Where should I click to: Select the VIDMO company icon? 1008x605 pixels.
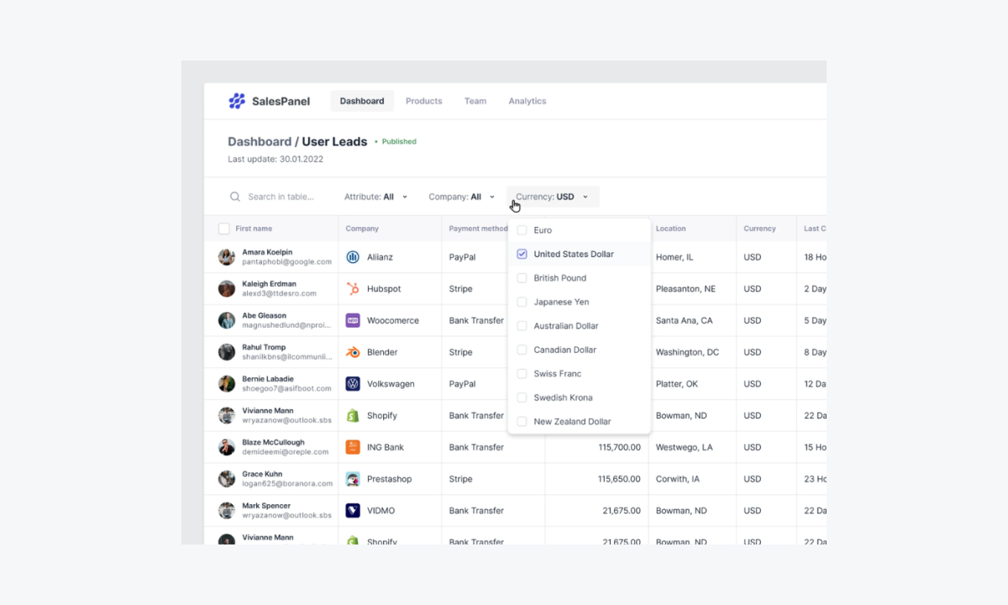point(352,510)
